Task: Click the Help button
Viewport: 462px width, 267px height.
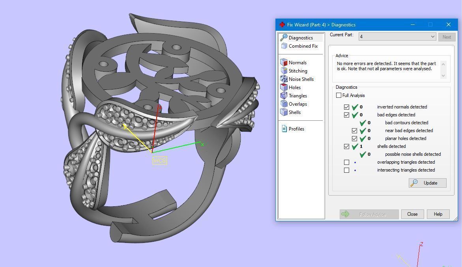Action: (438, 214)
